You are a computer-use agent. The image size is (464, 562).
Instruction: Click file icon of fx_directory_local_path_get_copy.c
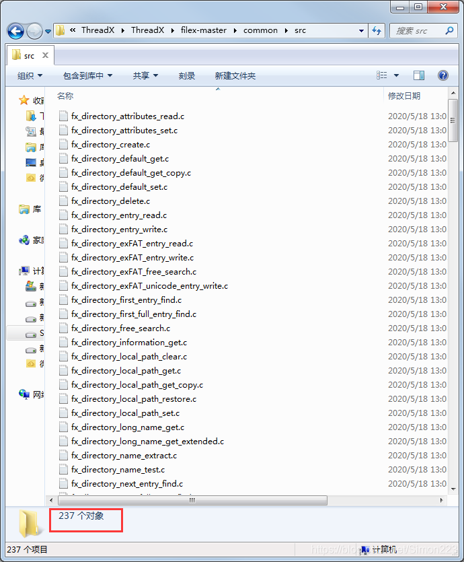point(63,385)
